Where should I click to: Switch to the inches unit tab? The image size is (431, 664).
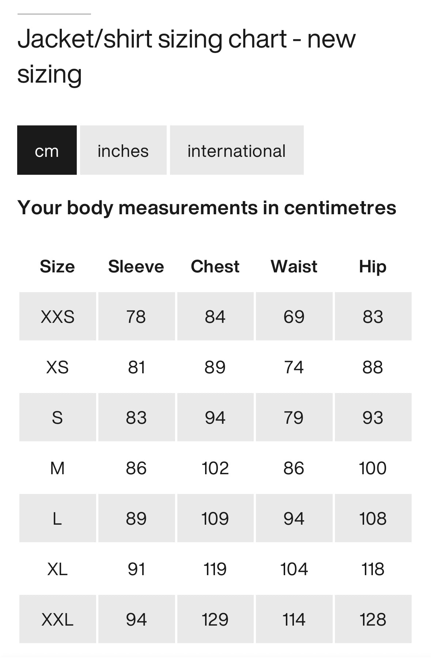(x=123, y=150)
